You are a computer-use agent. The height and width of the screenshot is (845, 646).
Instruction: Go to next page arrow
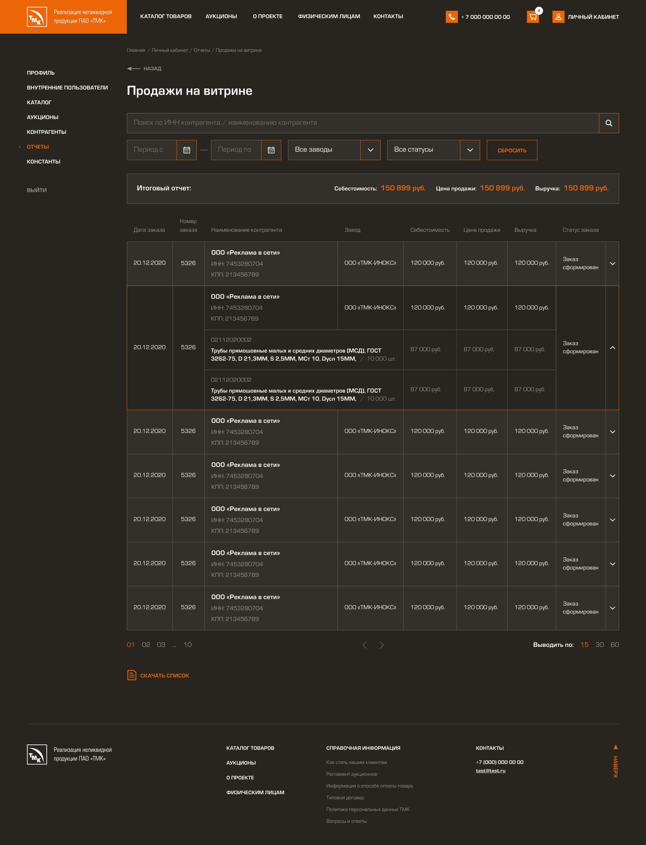[x=382, y=645]
